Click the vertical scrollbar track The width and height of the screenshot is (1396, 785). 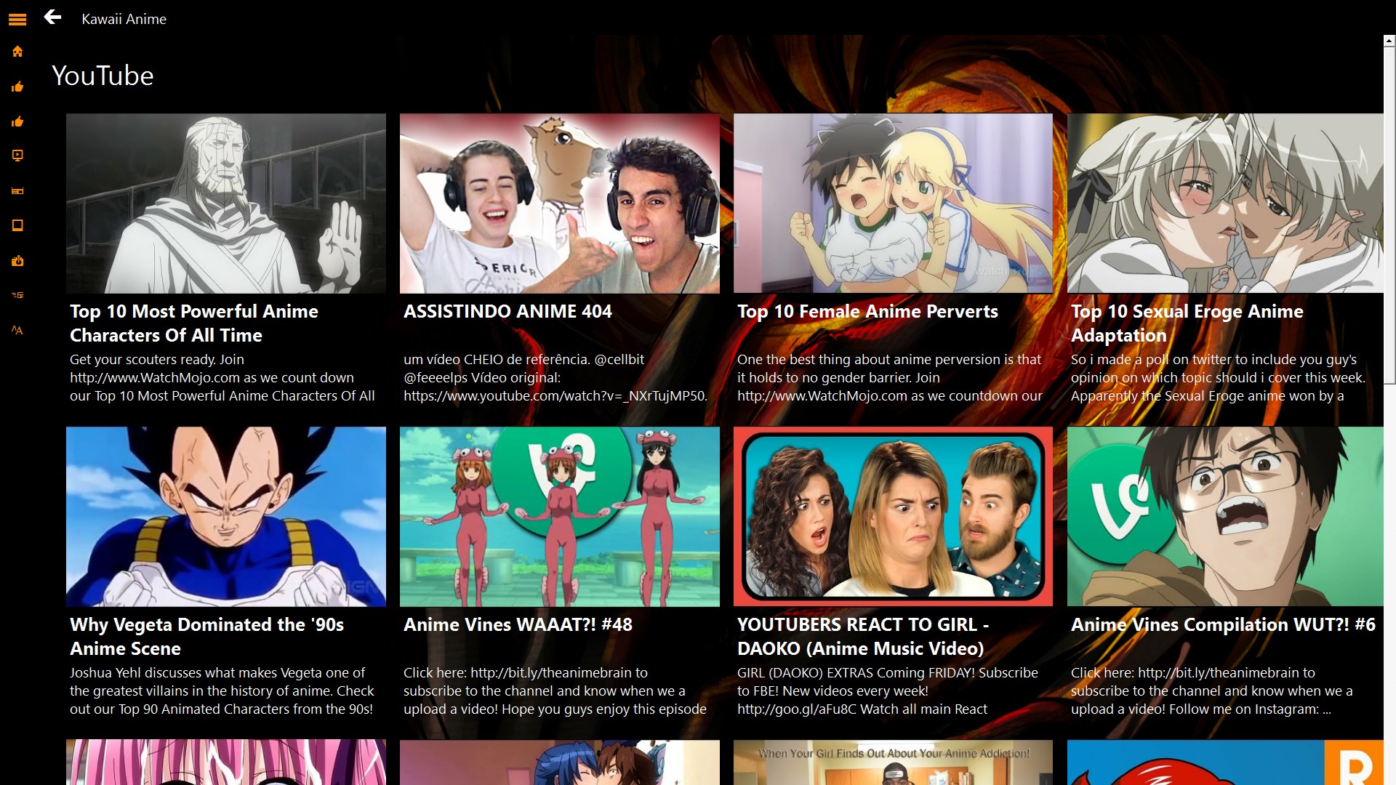pyautogui.click(x=1389, y=581)
